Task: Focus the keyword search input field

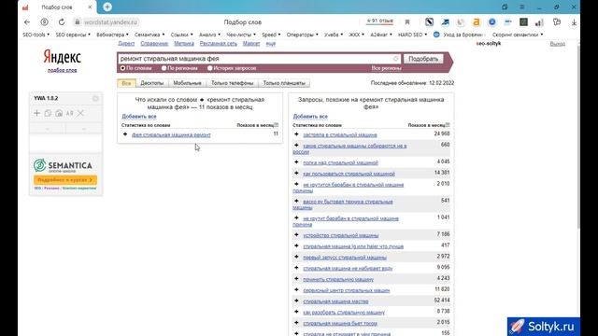Action: coord(259,59)
